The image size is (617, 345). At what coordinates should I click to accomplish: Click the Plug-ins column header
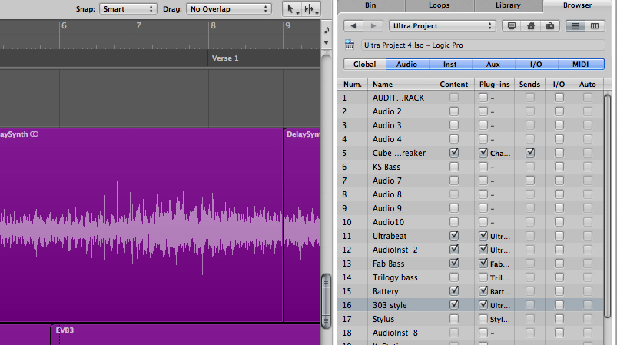point(495,85)
